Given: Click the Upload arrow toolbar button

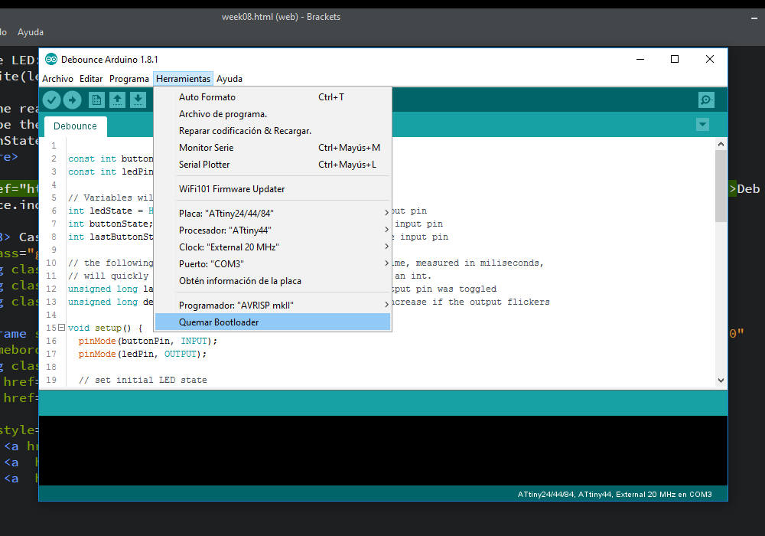Looking at the screenshot, I should coord(72,100).
